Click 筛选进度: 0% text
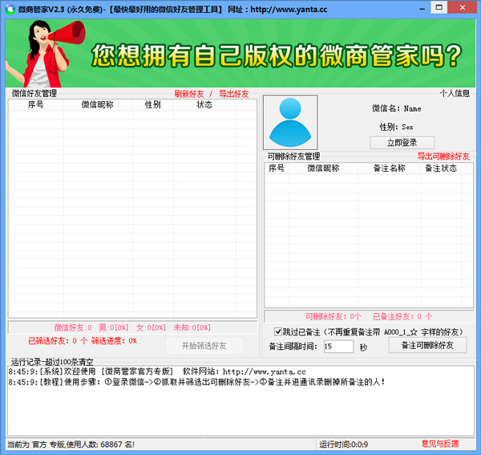Viewport: 481px width, 455px height. coord(114,341)
